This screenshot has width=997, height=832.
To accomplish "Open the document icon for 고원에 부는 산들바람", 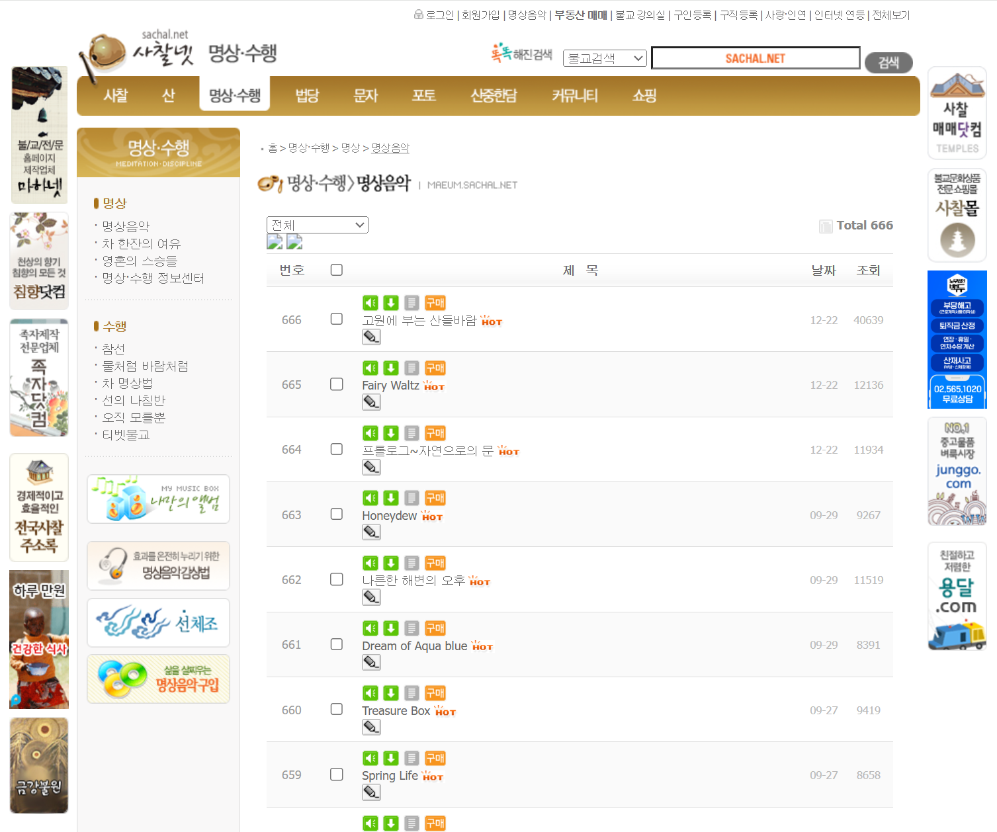I will (x=412, y=303).
